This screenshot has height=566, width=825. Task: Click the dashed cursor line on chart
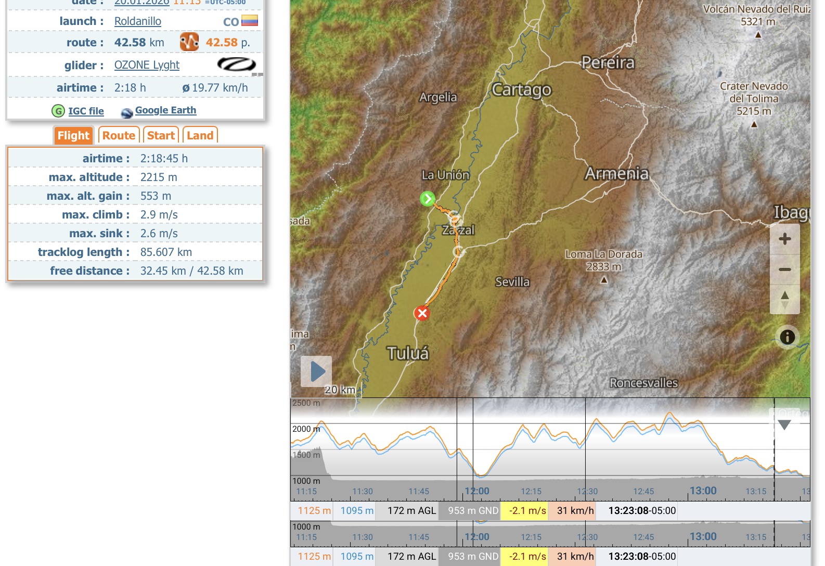coord(774,450)
